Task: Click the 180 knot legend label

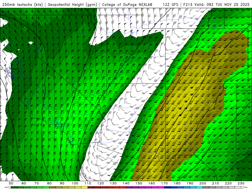Action: pos(177,183)
